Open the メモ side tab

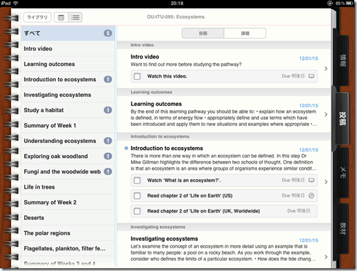point(343,173)
